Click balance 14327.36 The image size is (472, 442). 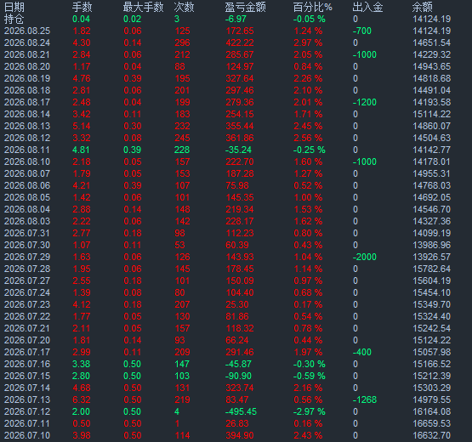click(x=432, y=221)
